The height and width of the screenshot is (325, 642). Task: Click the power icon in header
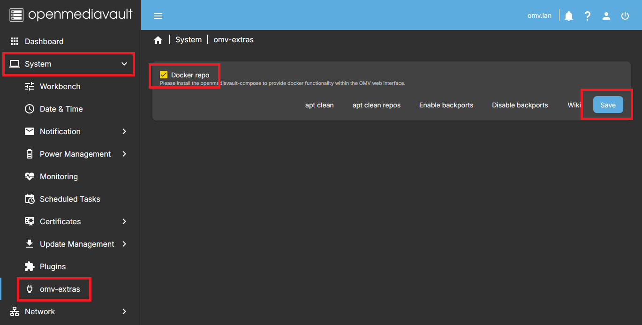(625, 16)
